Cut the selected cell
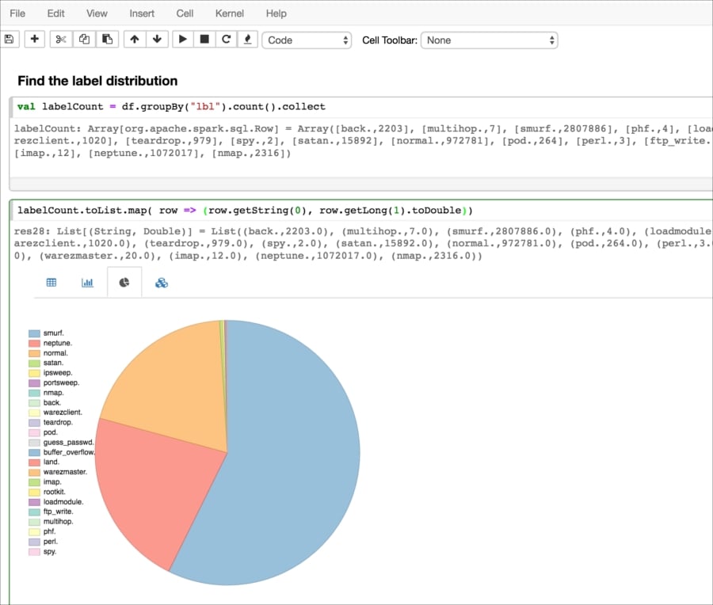The height and width of the screenshot is (605, 713). pos(60,39)
